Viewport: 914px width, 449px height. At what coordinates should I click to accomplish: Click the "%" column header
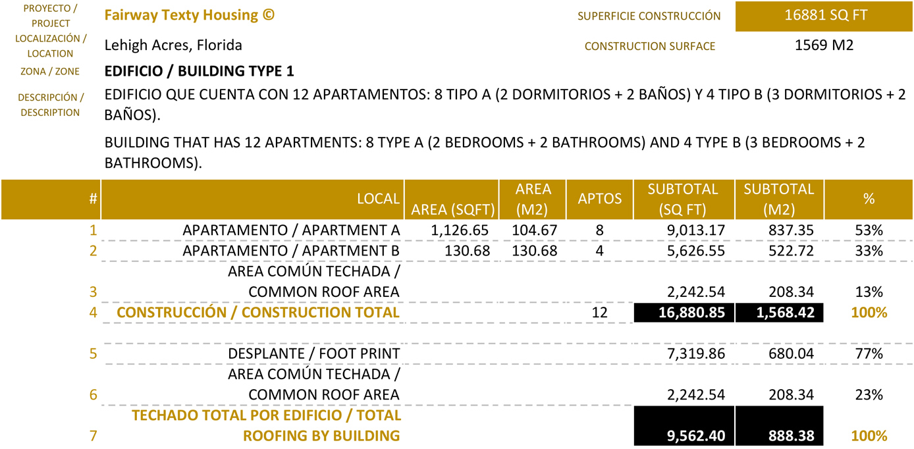point(869,199)
